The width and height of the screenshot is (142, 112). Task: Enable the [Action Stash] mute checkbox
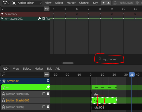click(44, 107)
